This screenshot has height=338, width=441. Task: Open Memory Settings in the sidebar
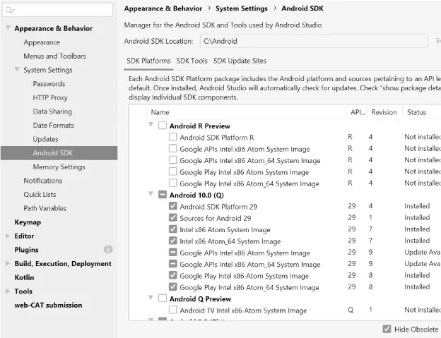tap(59, 167)
